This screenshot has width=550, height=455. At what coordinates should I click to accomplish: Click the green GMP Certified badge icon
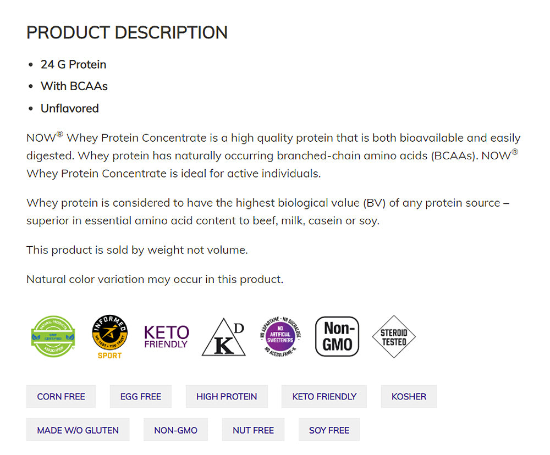pyautogui.click(x=53, y=336)
